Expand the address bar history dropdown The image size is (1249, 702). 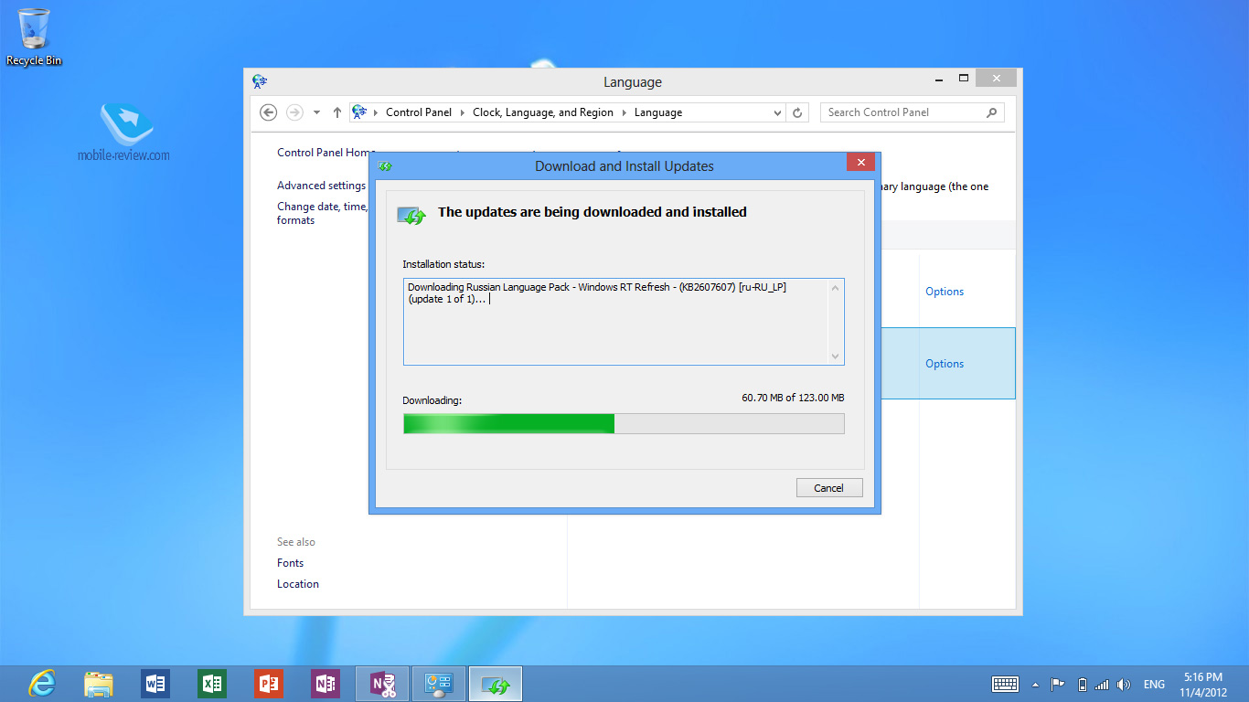tap(777, 112)
